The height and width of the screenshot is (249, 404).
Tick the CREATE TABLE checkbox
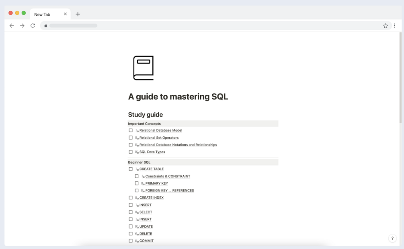[x=131, y=169]
